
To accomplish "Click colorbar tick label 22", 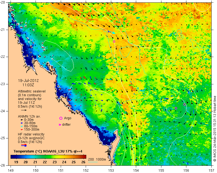I will (45, 162).
